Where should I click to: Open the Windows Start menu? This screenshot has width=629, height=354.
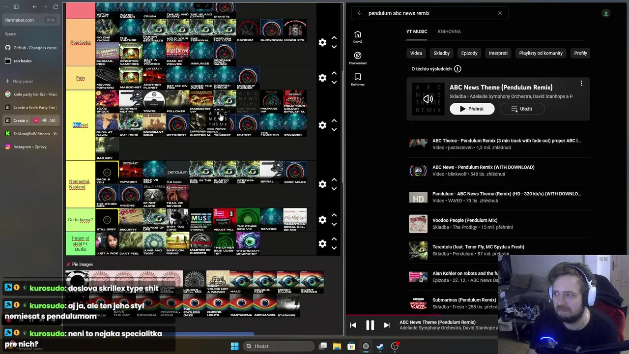[x=234, y=346]
